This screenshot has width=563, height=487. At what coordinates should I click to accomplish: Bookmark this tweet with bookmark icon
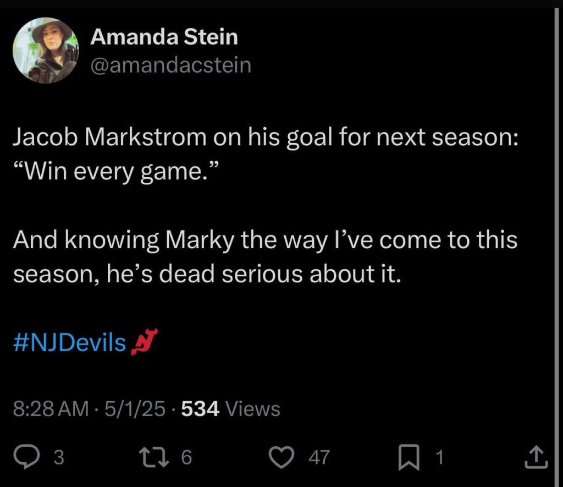coord(409,457)
